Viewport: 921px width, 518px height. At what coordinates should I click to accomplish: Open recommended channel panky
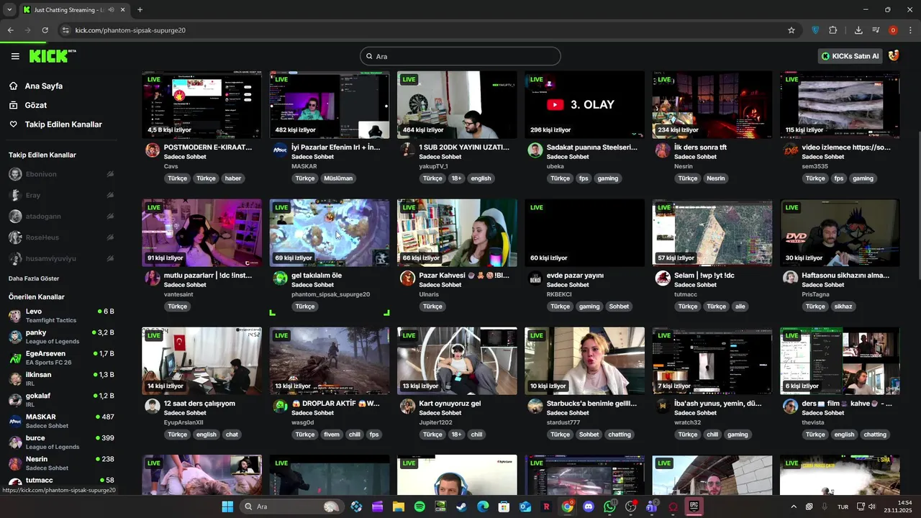pyautogui.click(x=61, y=337)
